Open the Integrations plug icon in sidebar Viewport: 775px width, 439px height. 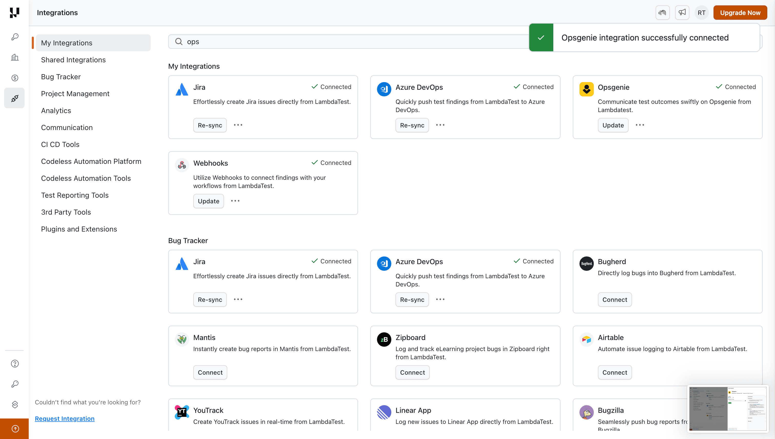[x=14, y=98]
